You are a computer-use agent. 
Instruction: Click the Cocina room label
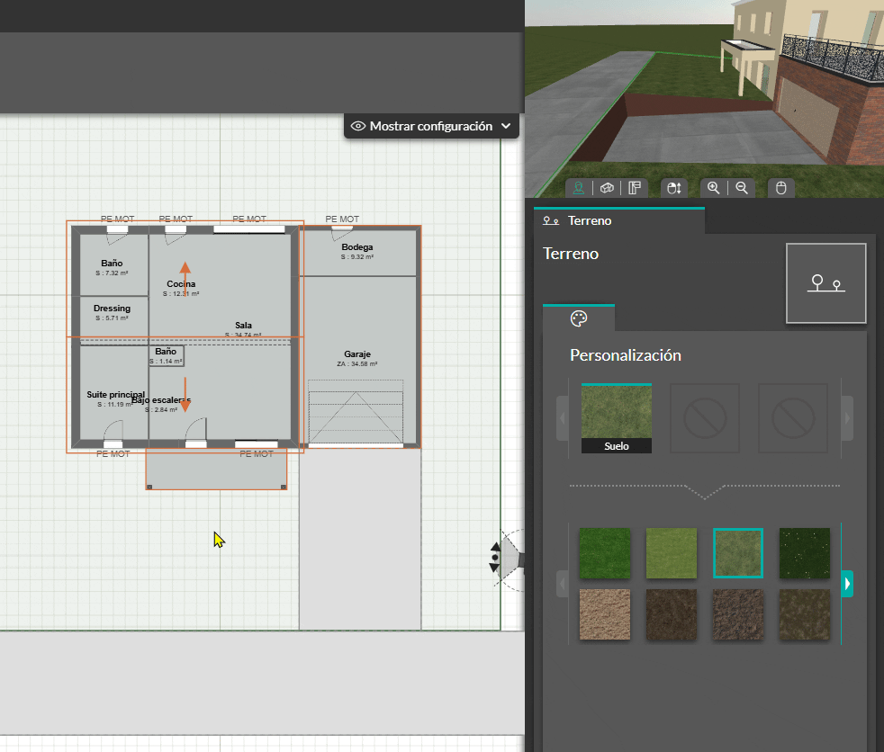[181, 284]
